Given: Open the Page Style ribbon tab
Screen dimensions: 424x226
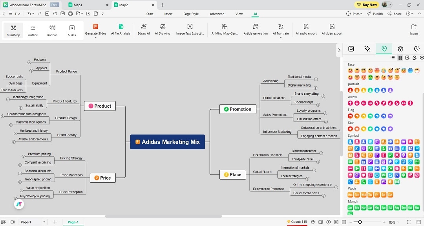Looking at the screenshot, I should click(x=191, y=14).
